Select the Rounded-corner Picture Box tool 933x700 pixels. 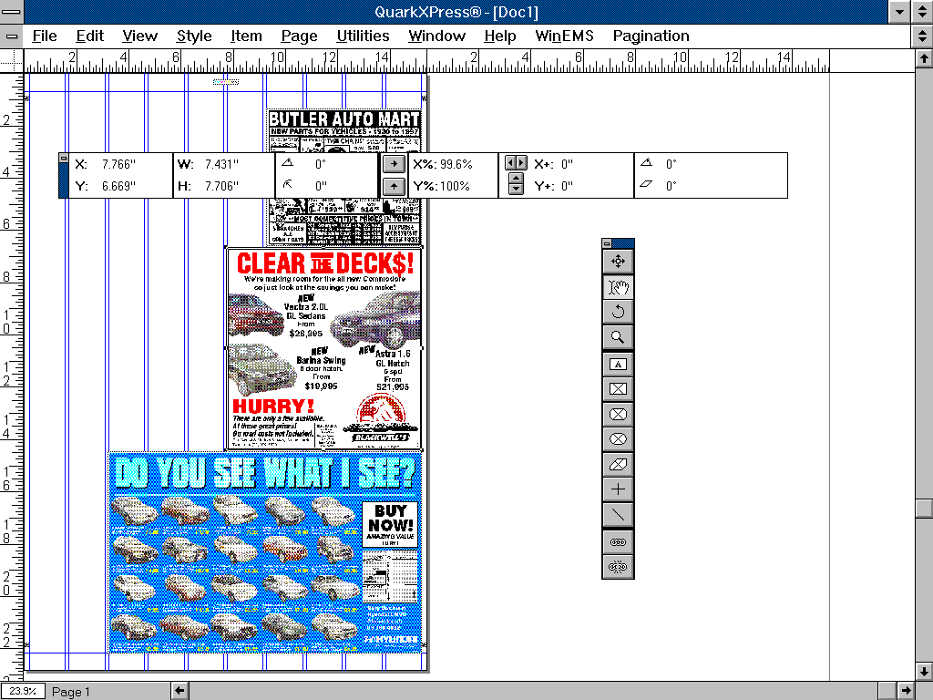(618, 415)
